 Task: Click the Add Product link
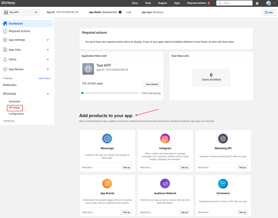click(45, 78)
